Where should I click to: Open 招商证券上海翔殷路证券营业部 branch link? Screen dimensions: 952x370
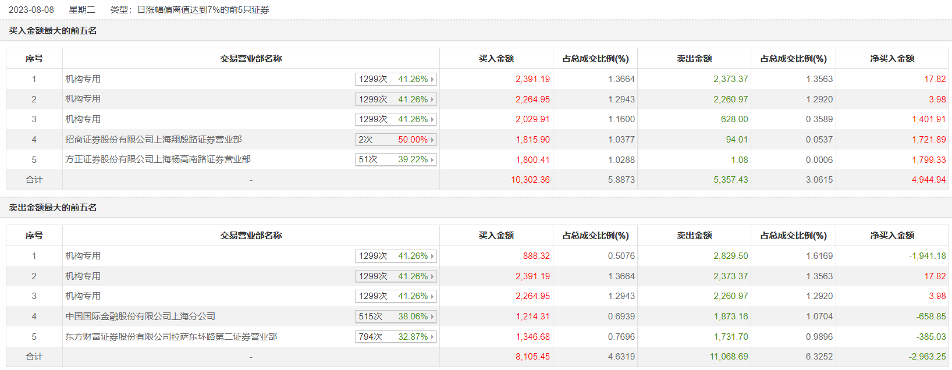(x=154, y=140)
